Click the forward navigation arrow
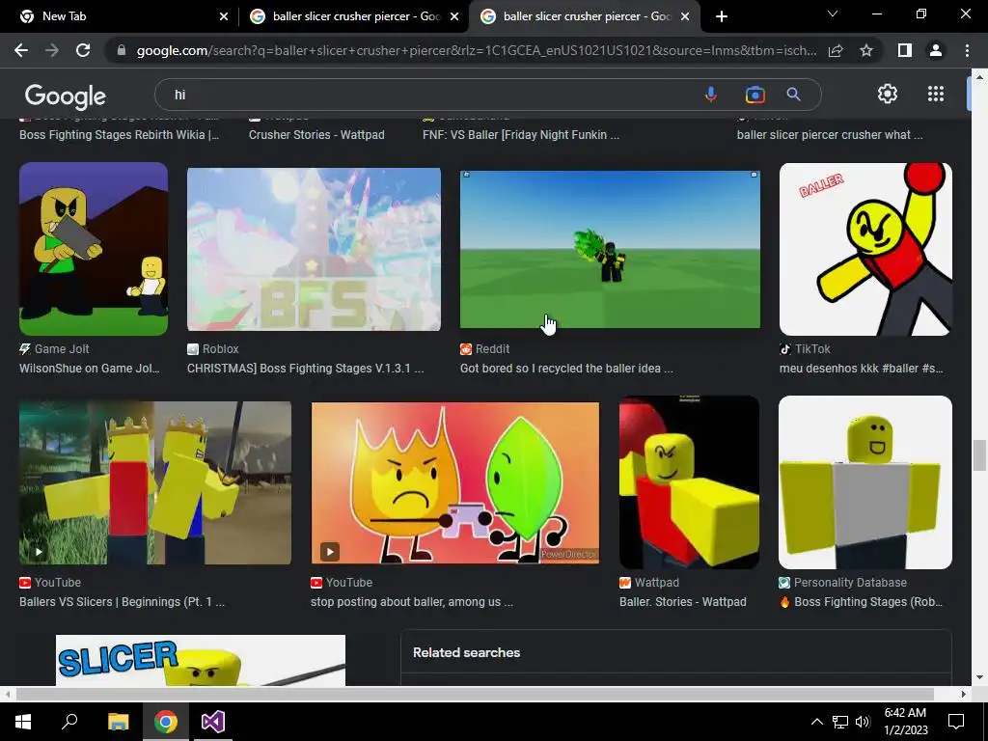The width and height of the screenshot is (988, 741). [x=52, y=50]
